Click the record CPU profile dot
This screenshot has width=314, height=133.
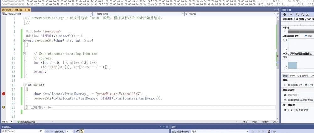(285, 110)
